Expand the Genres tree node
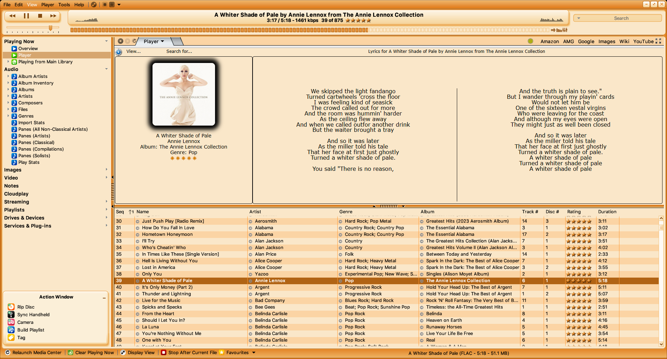Image resolution: width=667 pixels, height=359 pixels. (x=8, y=116)
